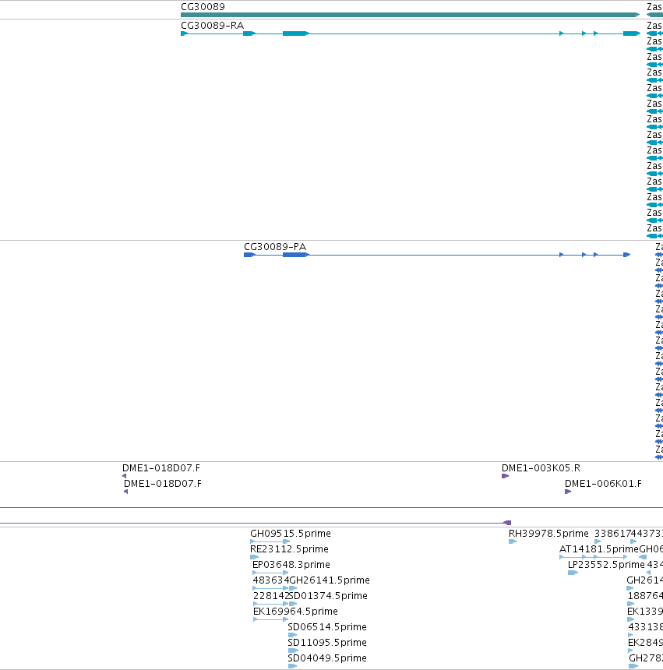Click the 433138 EST label
This screenshot has width=663, height=670.
click(x=645, y=627)
